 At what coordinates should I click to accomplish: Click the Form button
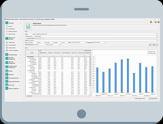tap(153, 45)
